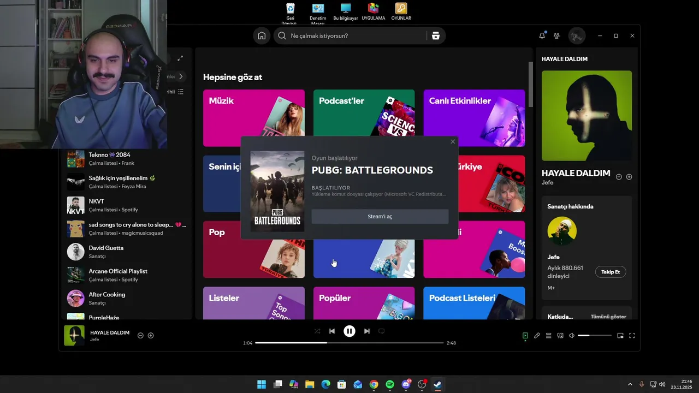
Task: Add to Liked Songs in right panel
Action: 629,177
